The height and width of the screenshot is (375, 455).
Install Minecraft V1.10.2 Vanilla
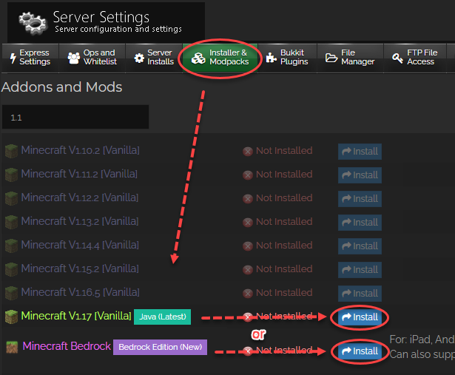[x=360, y=152]
